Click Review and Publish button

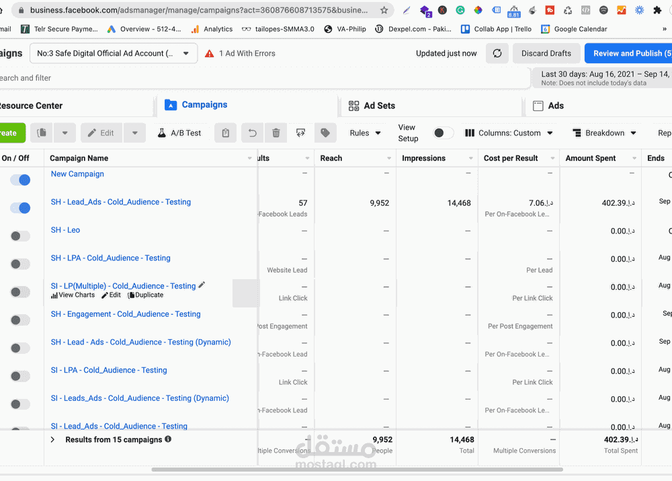(x=628, y=53)
